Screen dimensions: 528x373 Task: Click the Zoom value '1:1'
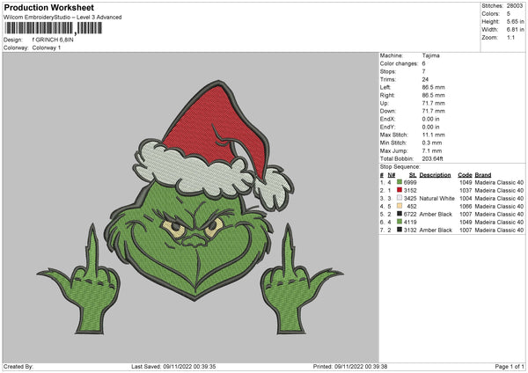click(x=510, y=37)
